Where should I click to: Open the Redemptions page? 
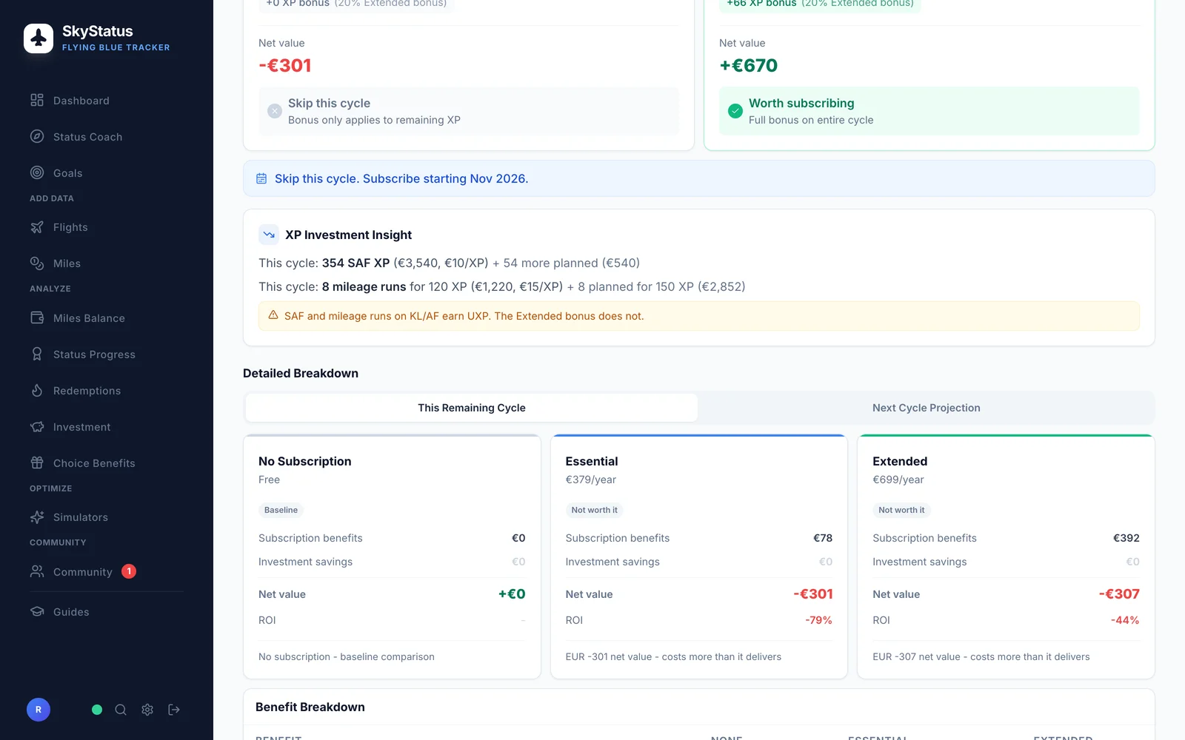tap(87, 391)
